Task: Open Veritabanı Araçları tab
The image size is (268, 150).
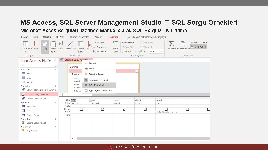Action: (x=79, y=37)
